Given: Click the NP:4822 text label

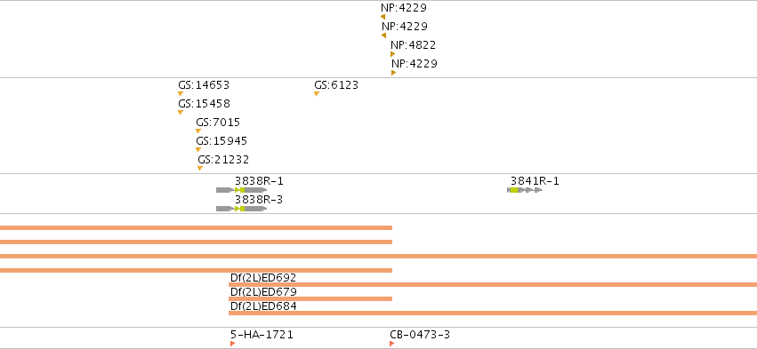Looking at the screenshot, I should point(414,44).
